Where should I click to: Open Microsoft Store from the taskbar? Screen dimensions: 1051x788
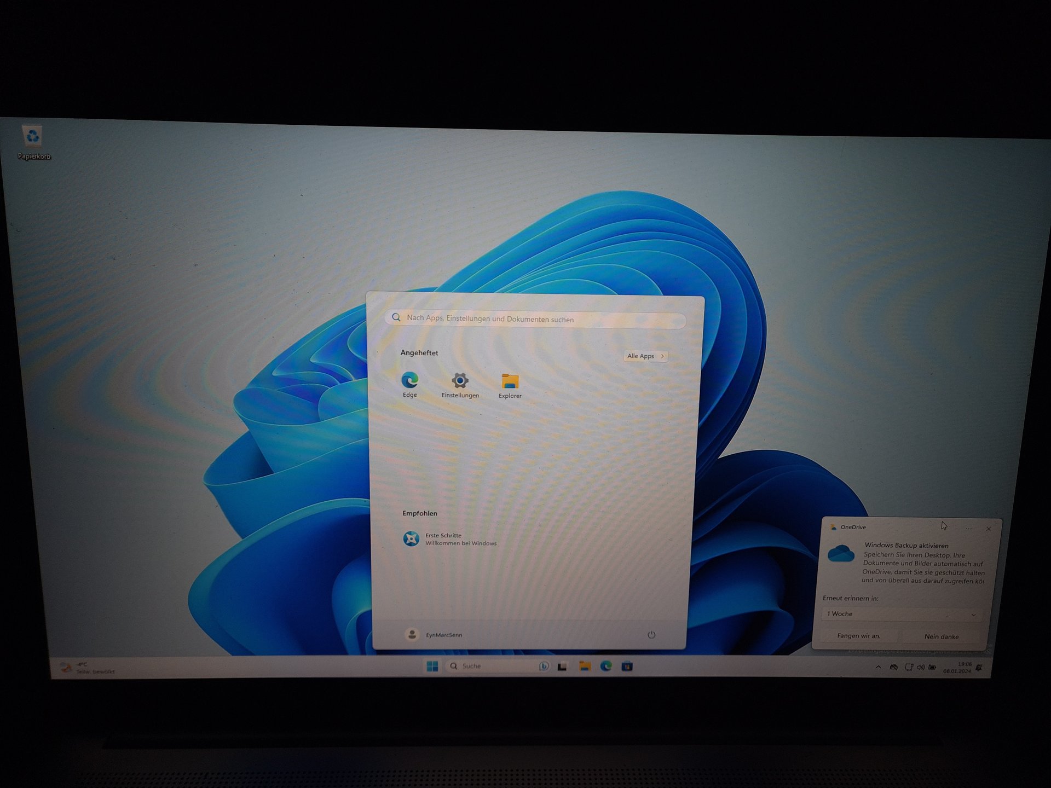point(627,666)
